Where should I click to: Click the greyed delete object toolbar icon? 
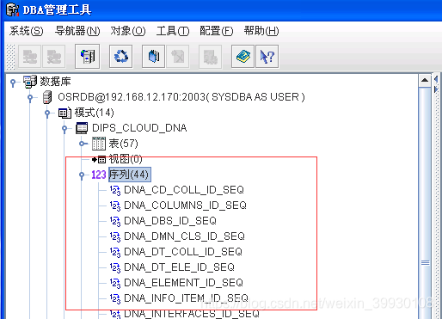(178, 56)
